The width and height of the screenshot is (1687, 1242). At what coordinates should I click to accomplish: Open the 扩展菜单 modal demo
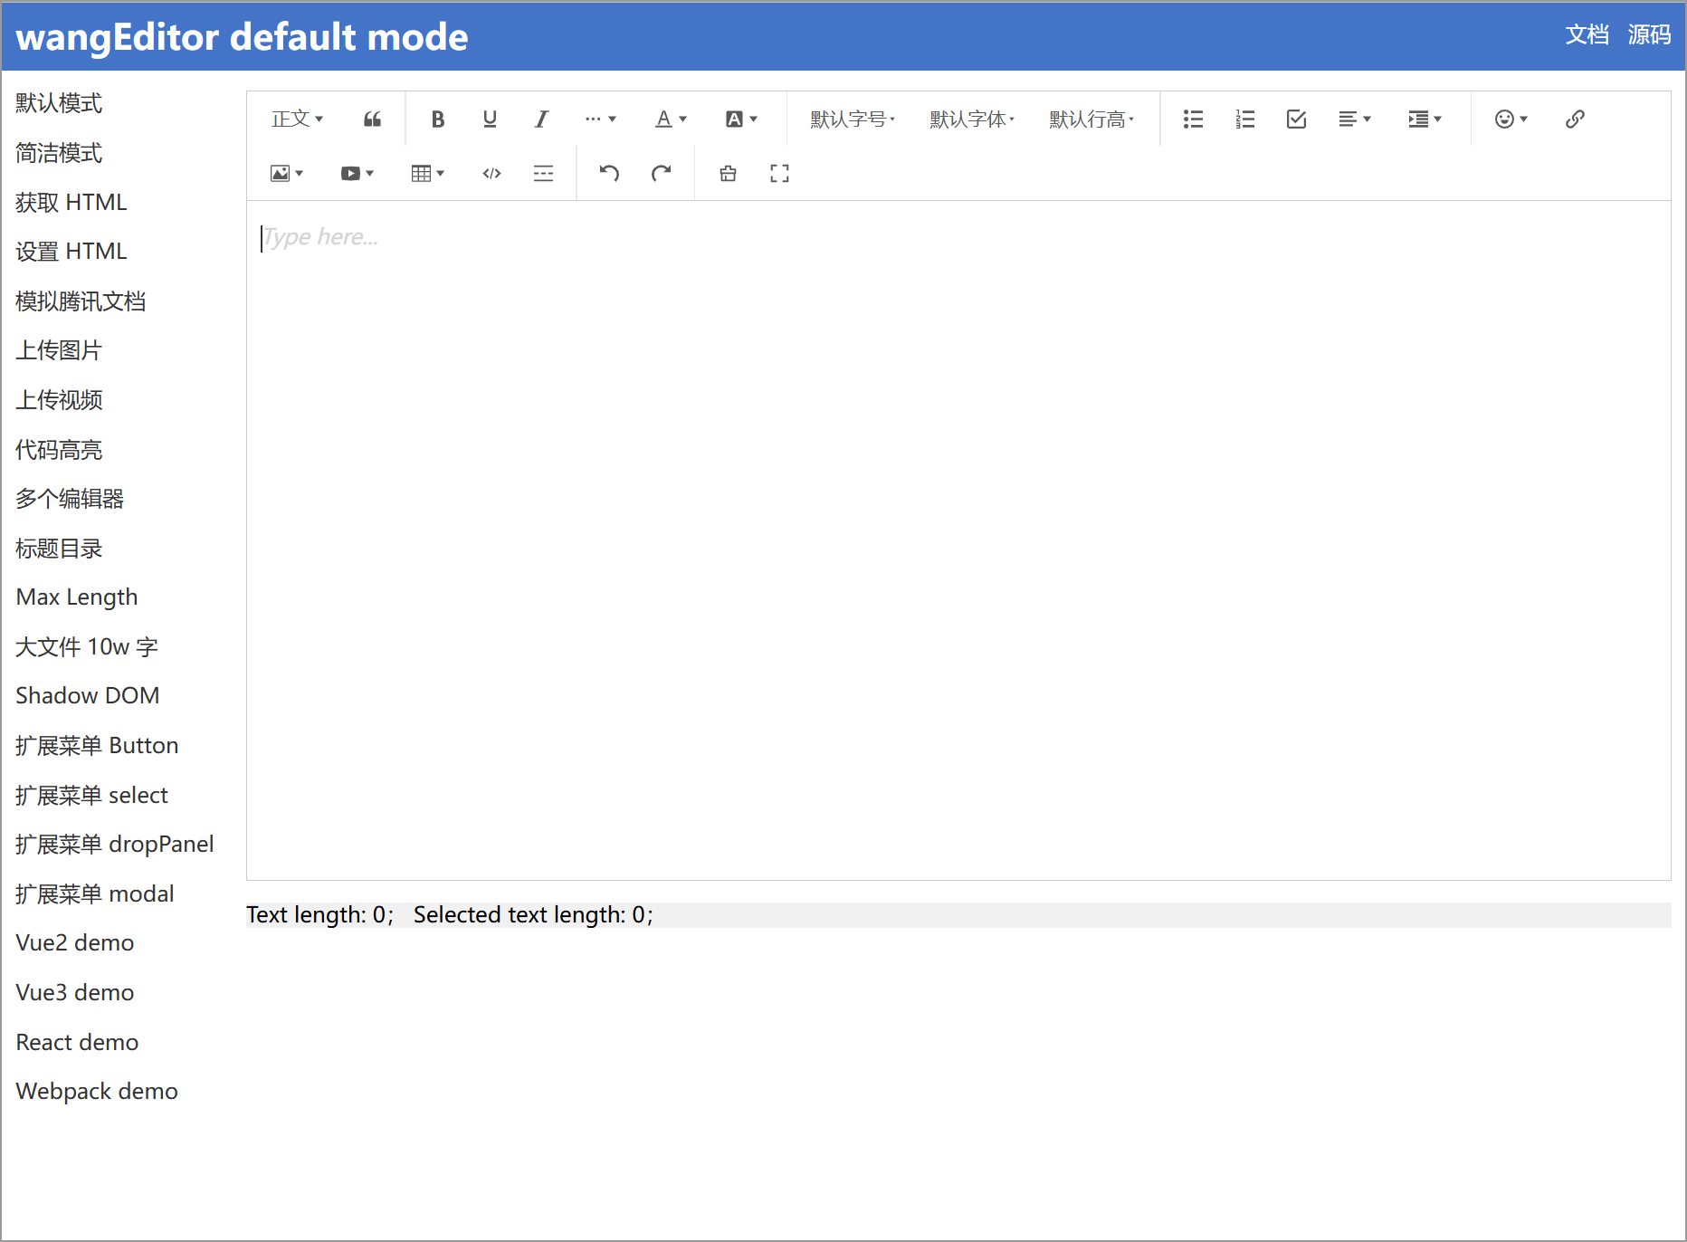(95, 894)
